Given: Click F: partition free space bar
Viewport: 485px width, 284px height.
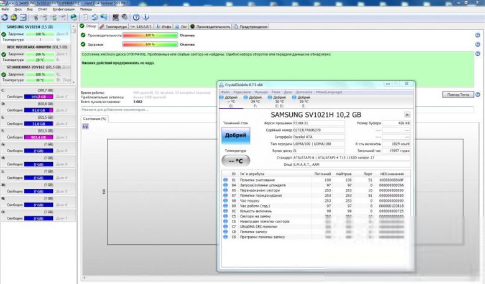Looking at the screenshot, I should coord(39,137).
